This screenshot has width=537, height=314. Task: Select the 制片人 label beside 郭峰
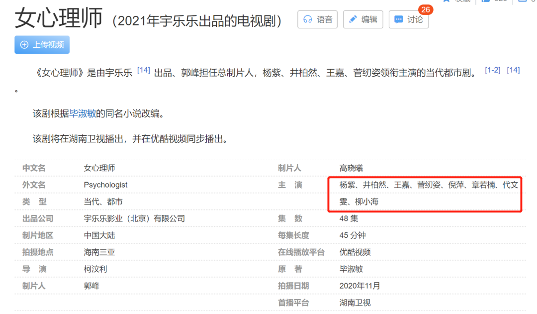(x=34, y=286)
